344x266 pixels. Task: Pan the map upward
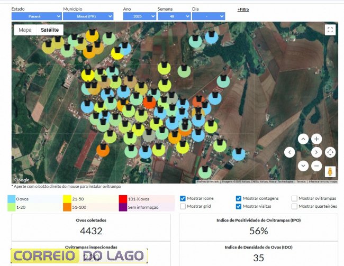[303, 139]
